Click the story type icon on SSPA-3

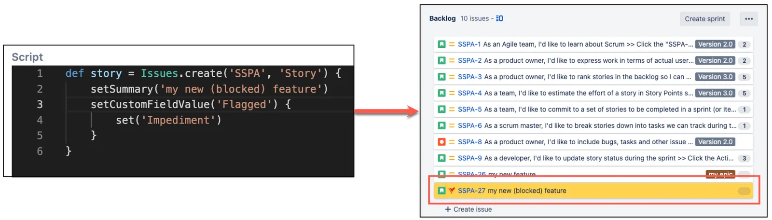point(441,77)
